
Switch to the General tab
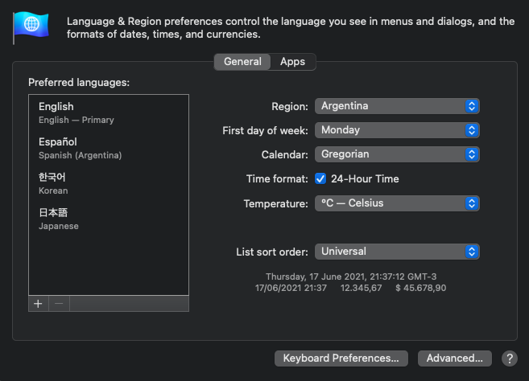point(242,62)
